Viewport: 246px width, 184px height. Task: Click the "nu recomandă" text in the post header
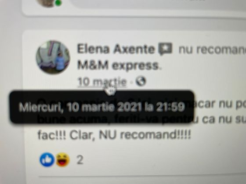tap(212, 50)
